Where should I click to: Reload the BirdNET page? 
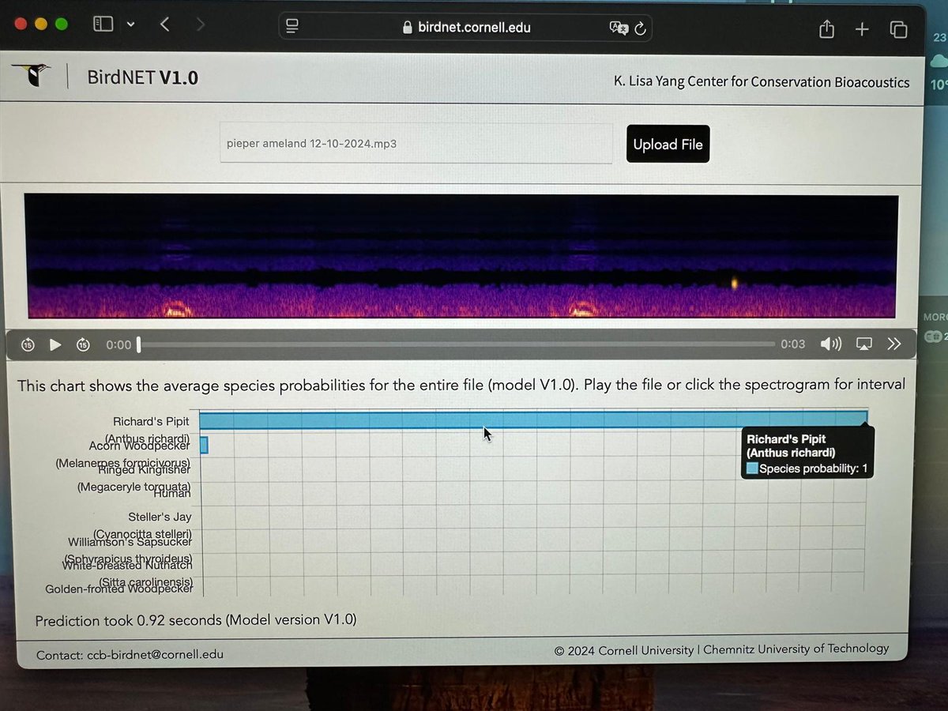641,28
